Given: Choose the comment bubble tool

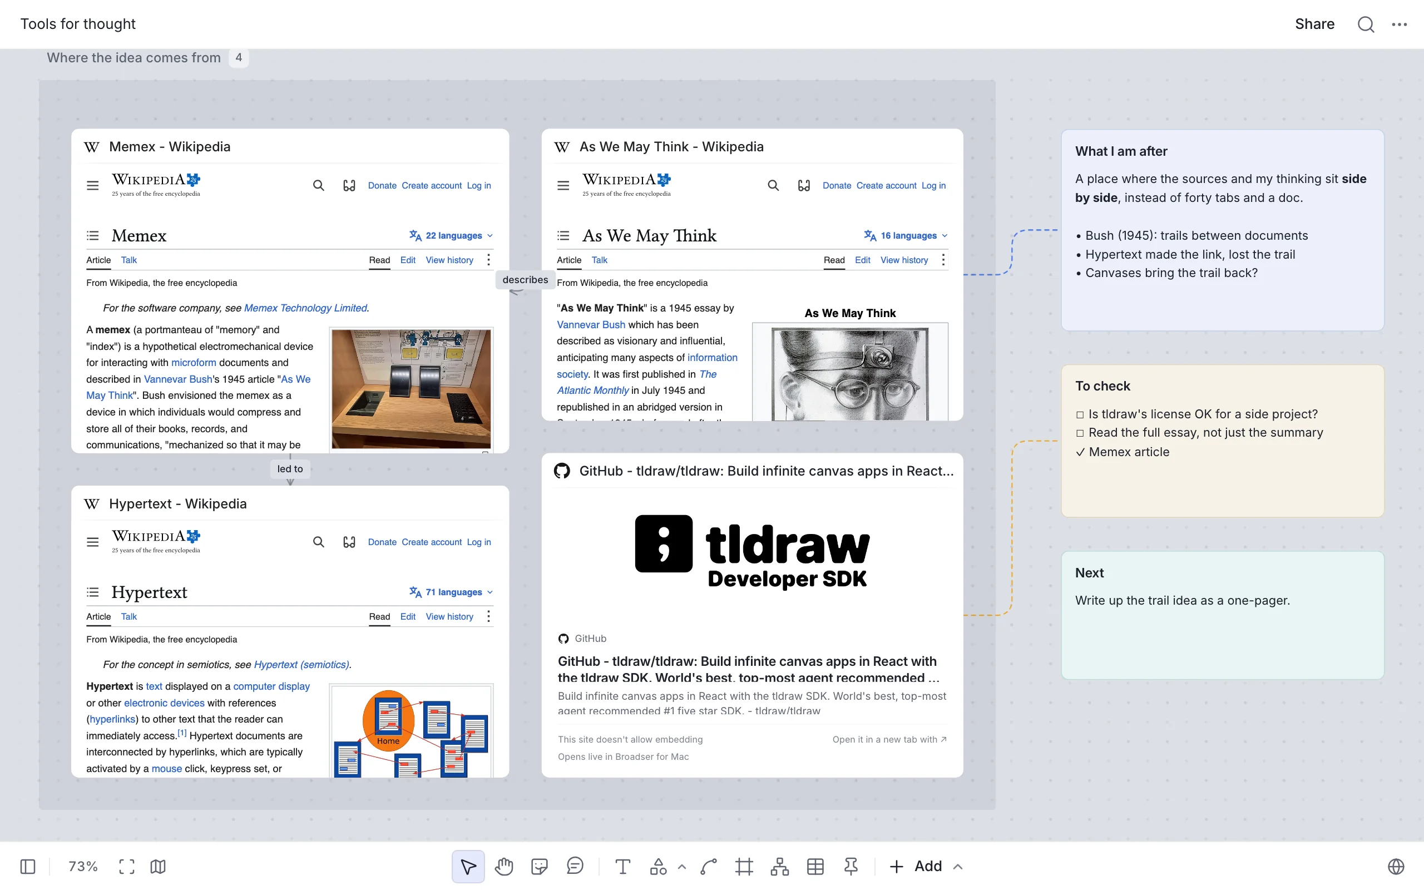Looking at the screenshot, I should coord(575,866).
